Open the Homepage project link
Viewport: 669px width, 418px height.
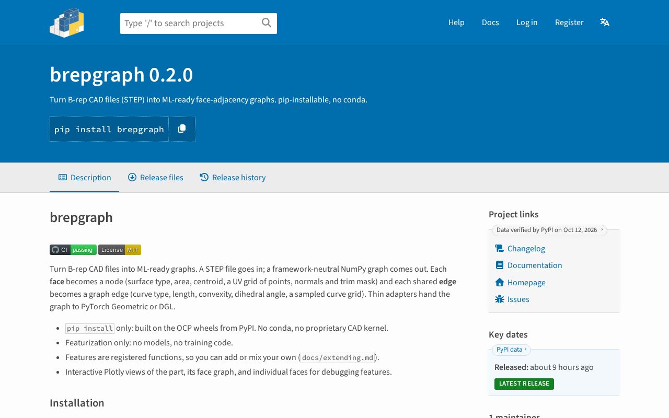(526, 283)
